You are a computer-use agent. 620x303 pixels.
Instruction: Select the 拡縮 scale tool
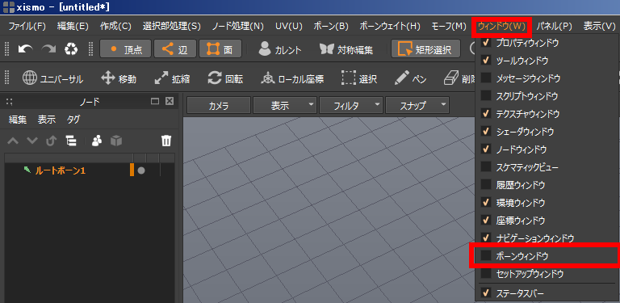(172, 78)
